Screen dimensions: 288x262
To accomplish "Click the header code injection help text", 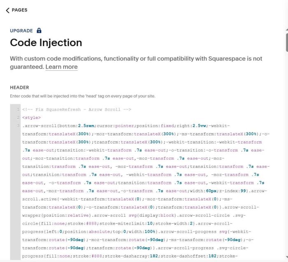I will [x=82, y=96].
